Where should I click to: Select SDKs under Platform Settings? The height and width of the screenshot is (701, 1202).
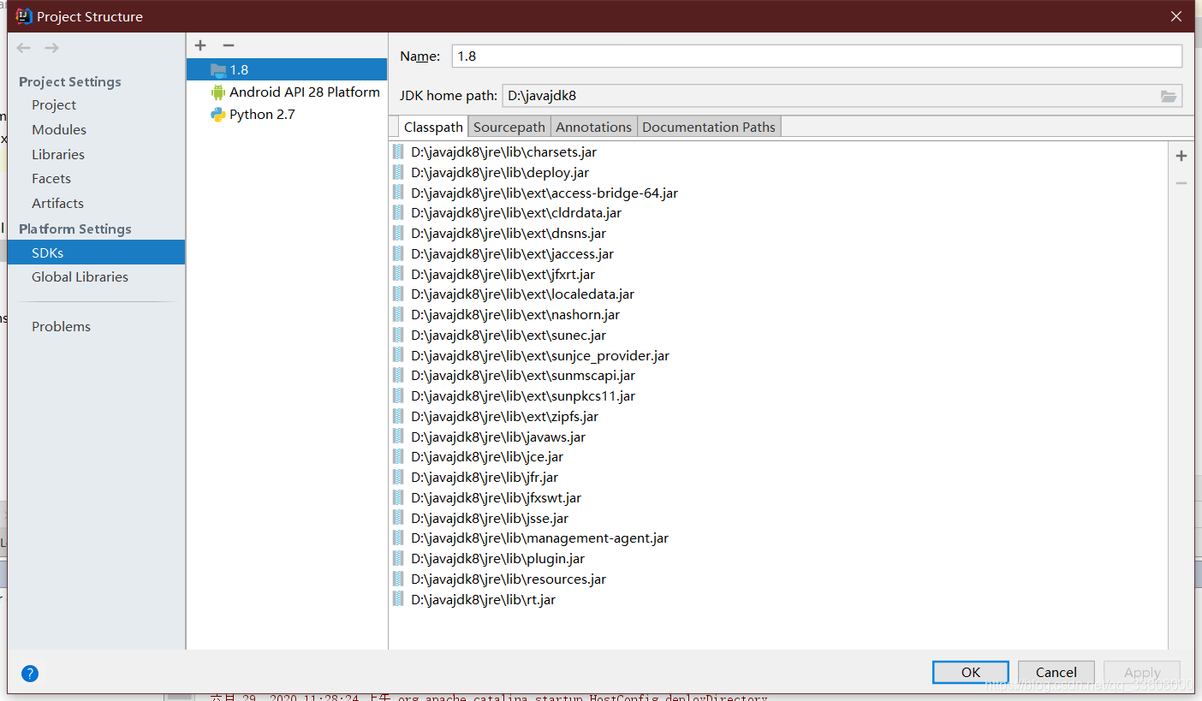[x=96, y=252]
